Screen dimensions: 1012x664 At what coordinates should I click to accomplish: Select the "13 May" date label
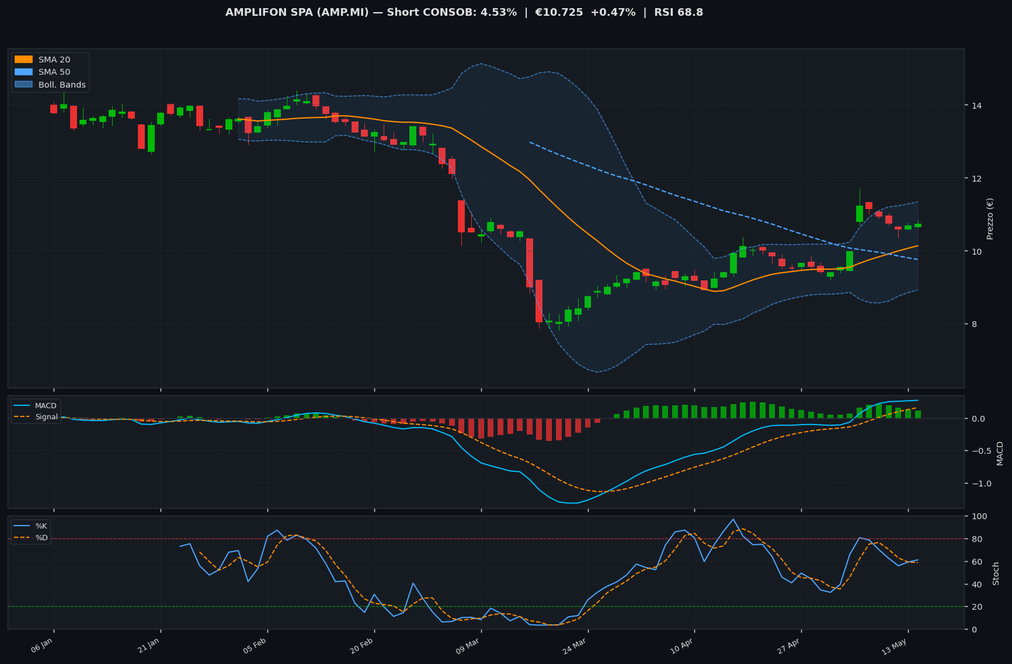pyautogui.click(x=894, y=646)
